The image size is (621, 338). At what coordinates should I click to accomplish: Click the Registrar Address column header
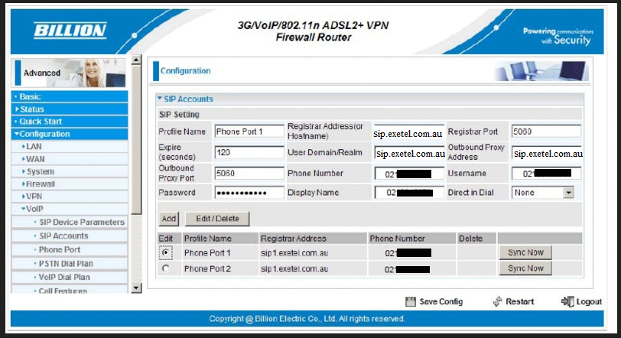294,239
